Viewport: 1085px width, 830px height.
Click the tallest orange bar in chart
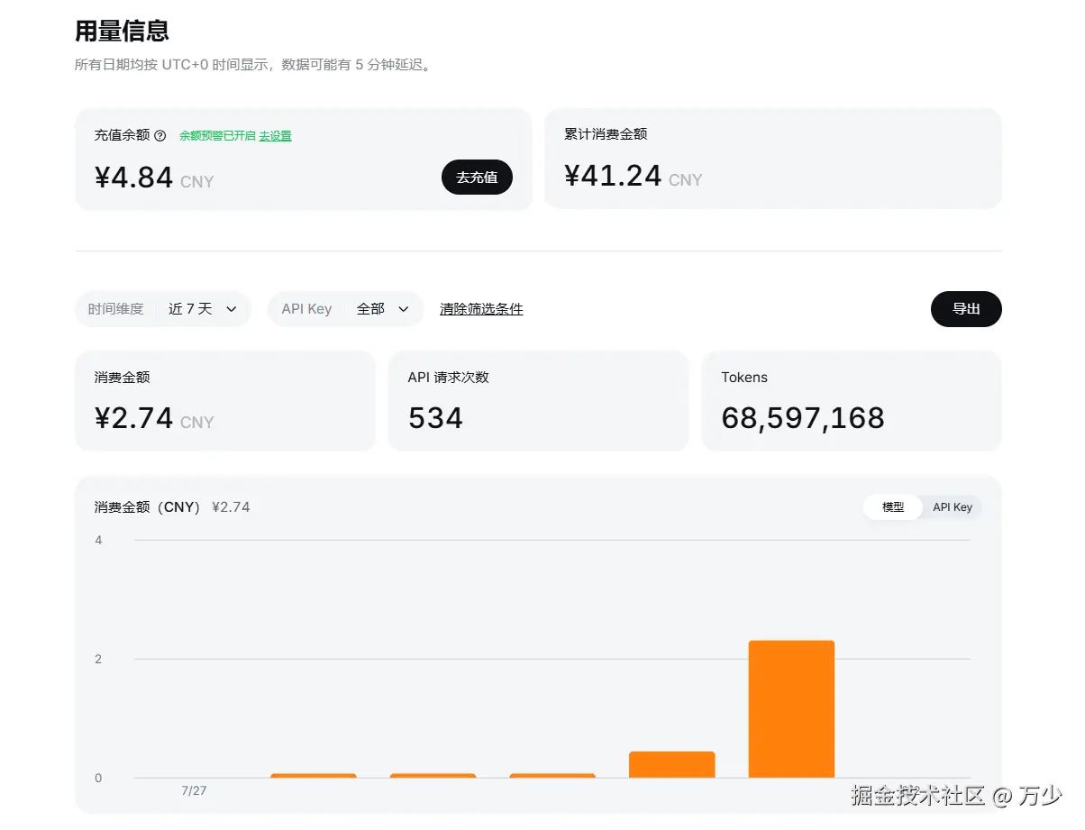tap(791, 709)
